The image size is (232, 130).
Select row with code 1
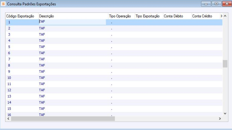point(114,22)
